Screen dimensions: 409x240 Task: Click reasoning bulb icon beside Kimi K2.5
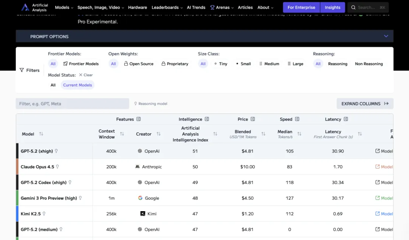(44, 213)
